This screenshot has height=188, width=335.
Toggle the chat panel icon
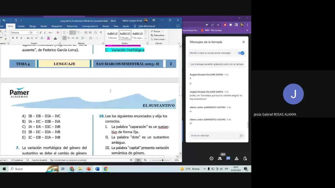pos(228,158)
